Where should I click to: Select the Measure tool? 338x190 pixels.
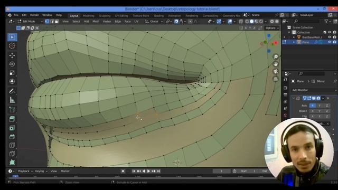(x=12, y=100)
